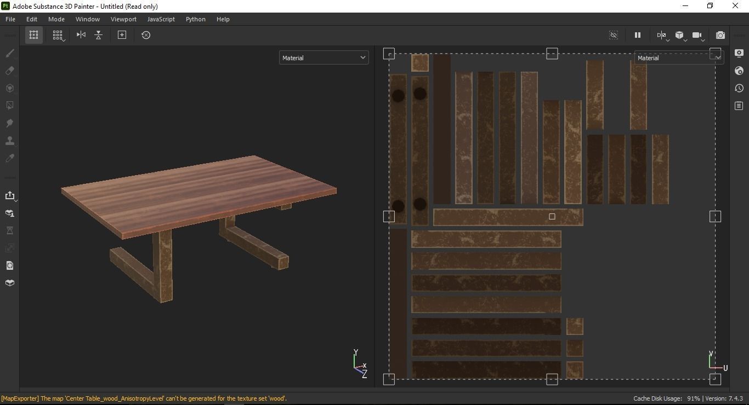The width and height of the screenshot is (749, 405).
Task: Click the bottom-left corner UV transform handle
Action: pyautogui.click(x=389, y=379)
